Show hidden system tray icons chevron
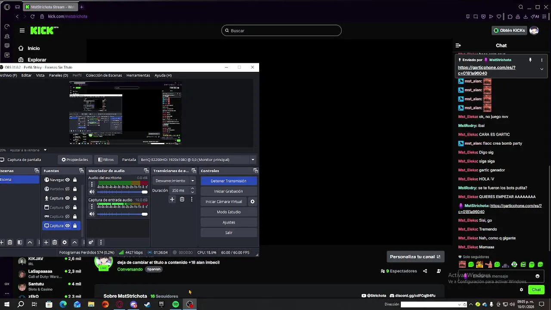Screen dimensions: 551x310 pos(471,304)
